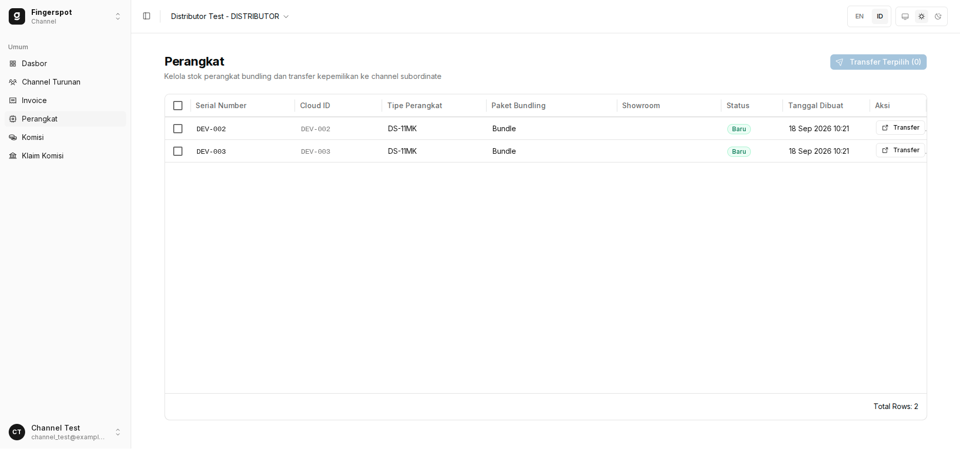Image resolution: width=960 pixels, height=449 pixels.
Task: Go to Channel Turunan page
Action: tap(66, 82)
